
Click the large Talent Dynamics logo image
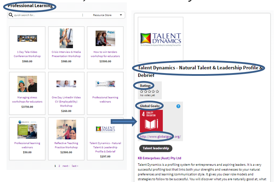click(161, 39)
